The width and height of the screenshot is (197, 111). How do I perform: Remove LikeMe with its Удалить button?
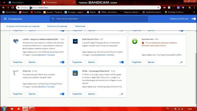pyautogui.click(x=32, y=62)
